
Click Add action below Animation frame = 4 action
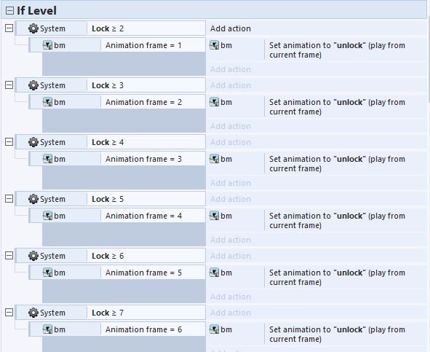point(231,240)
